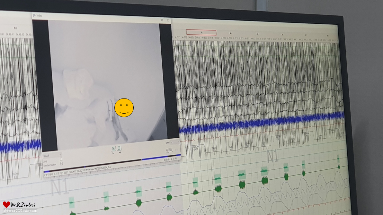Step video forward one frame
The width and height of the screenshot is (383, 215).
click(119, 148)
